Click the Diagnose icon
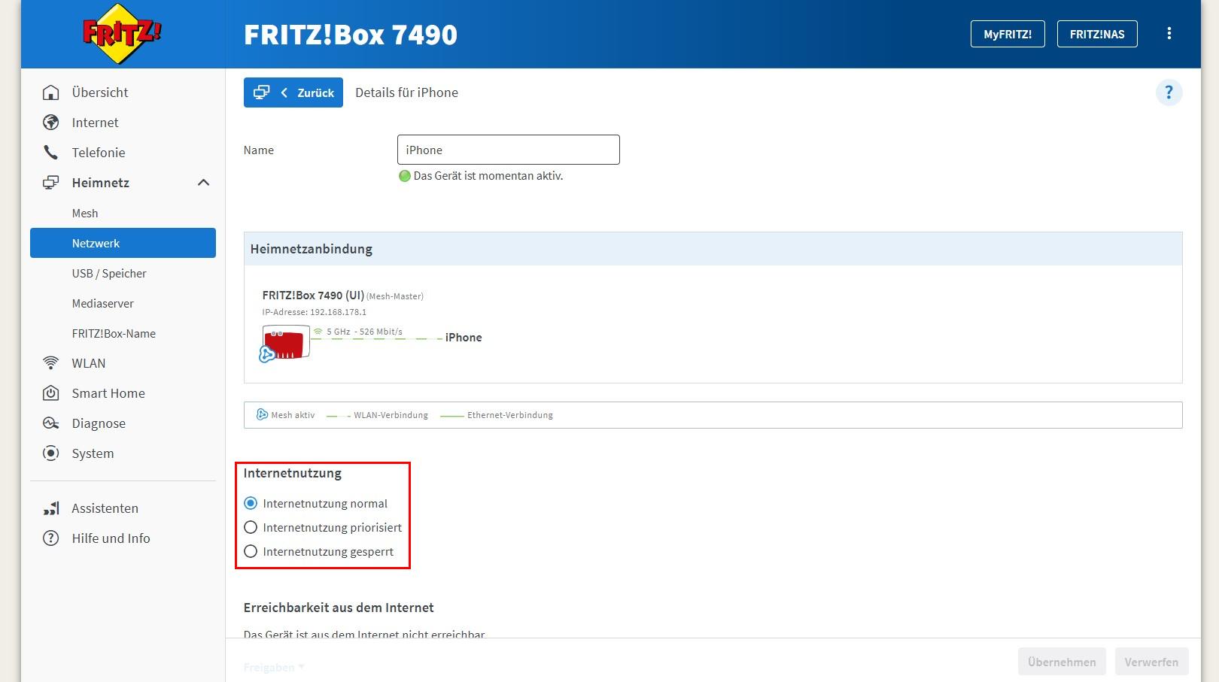1219x682 pixels. [x=51, y=423]
